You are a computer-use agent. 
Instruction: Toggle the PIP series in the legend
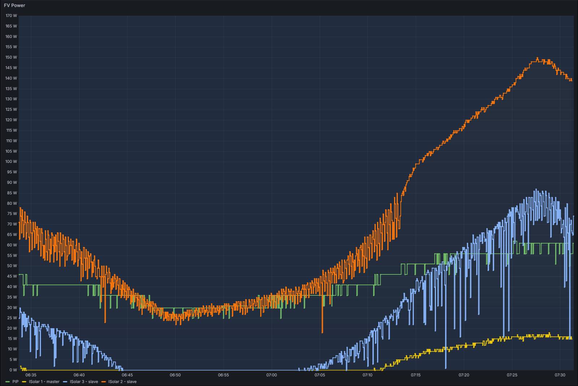pos(15,382)
